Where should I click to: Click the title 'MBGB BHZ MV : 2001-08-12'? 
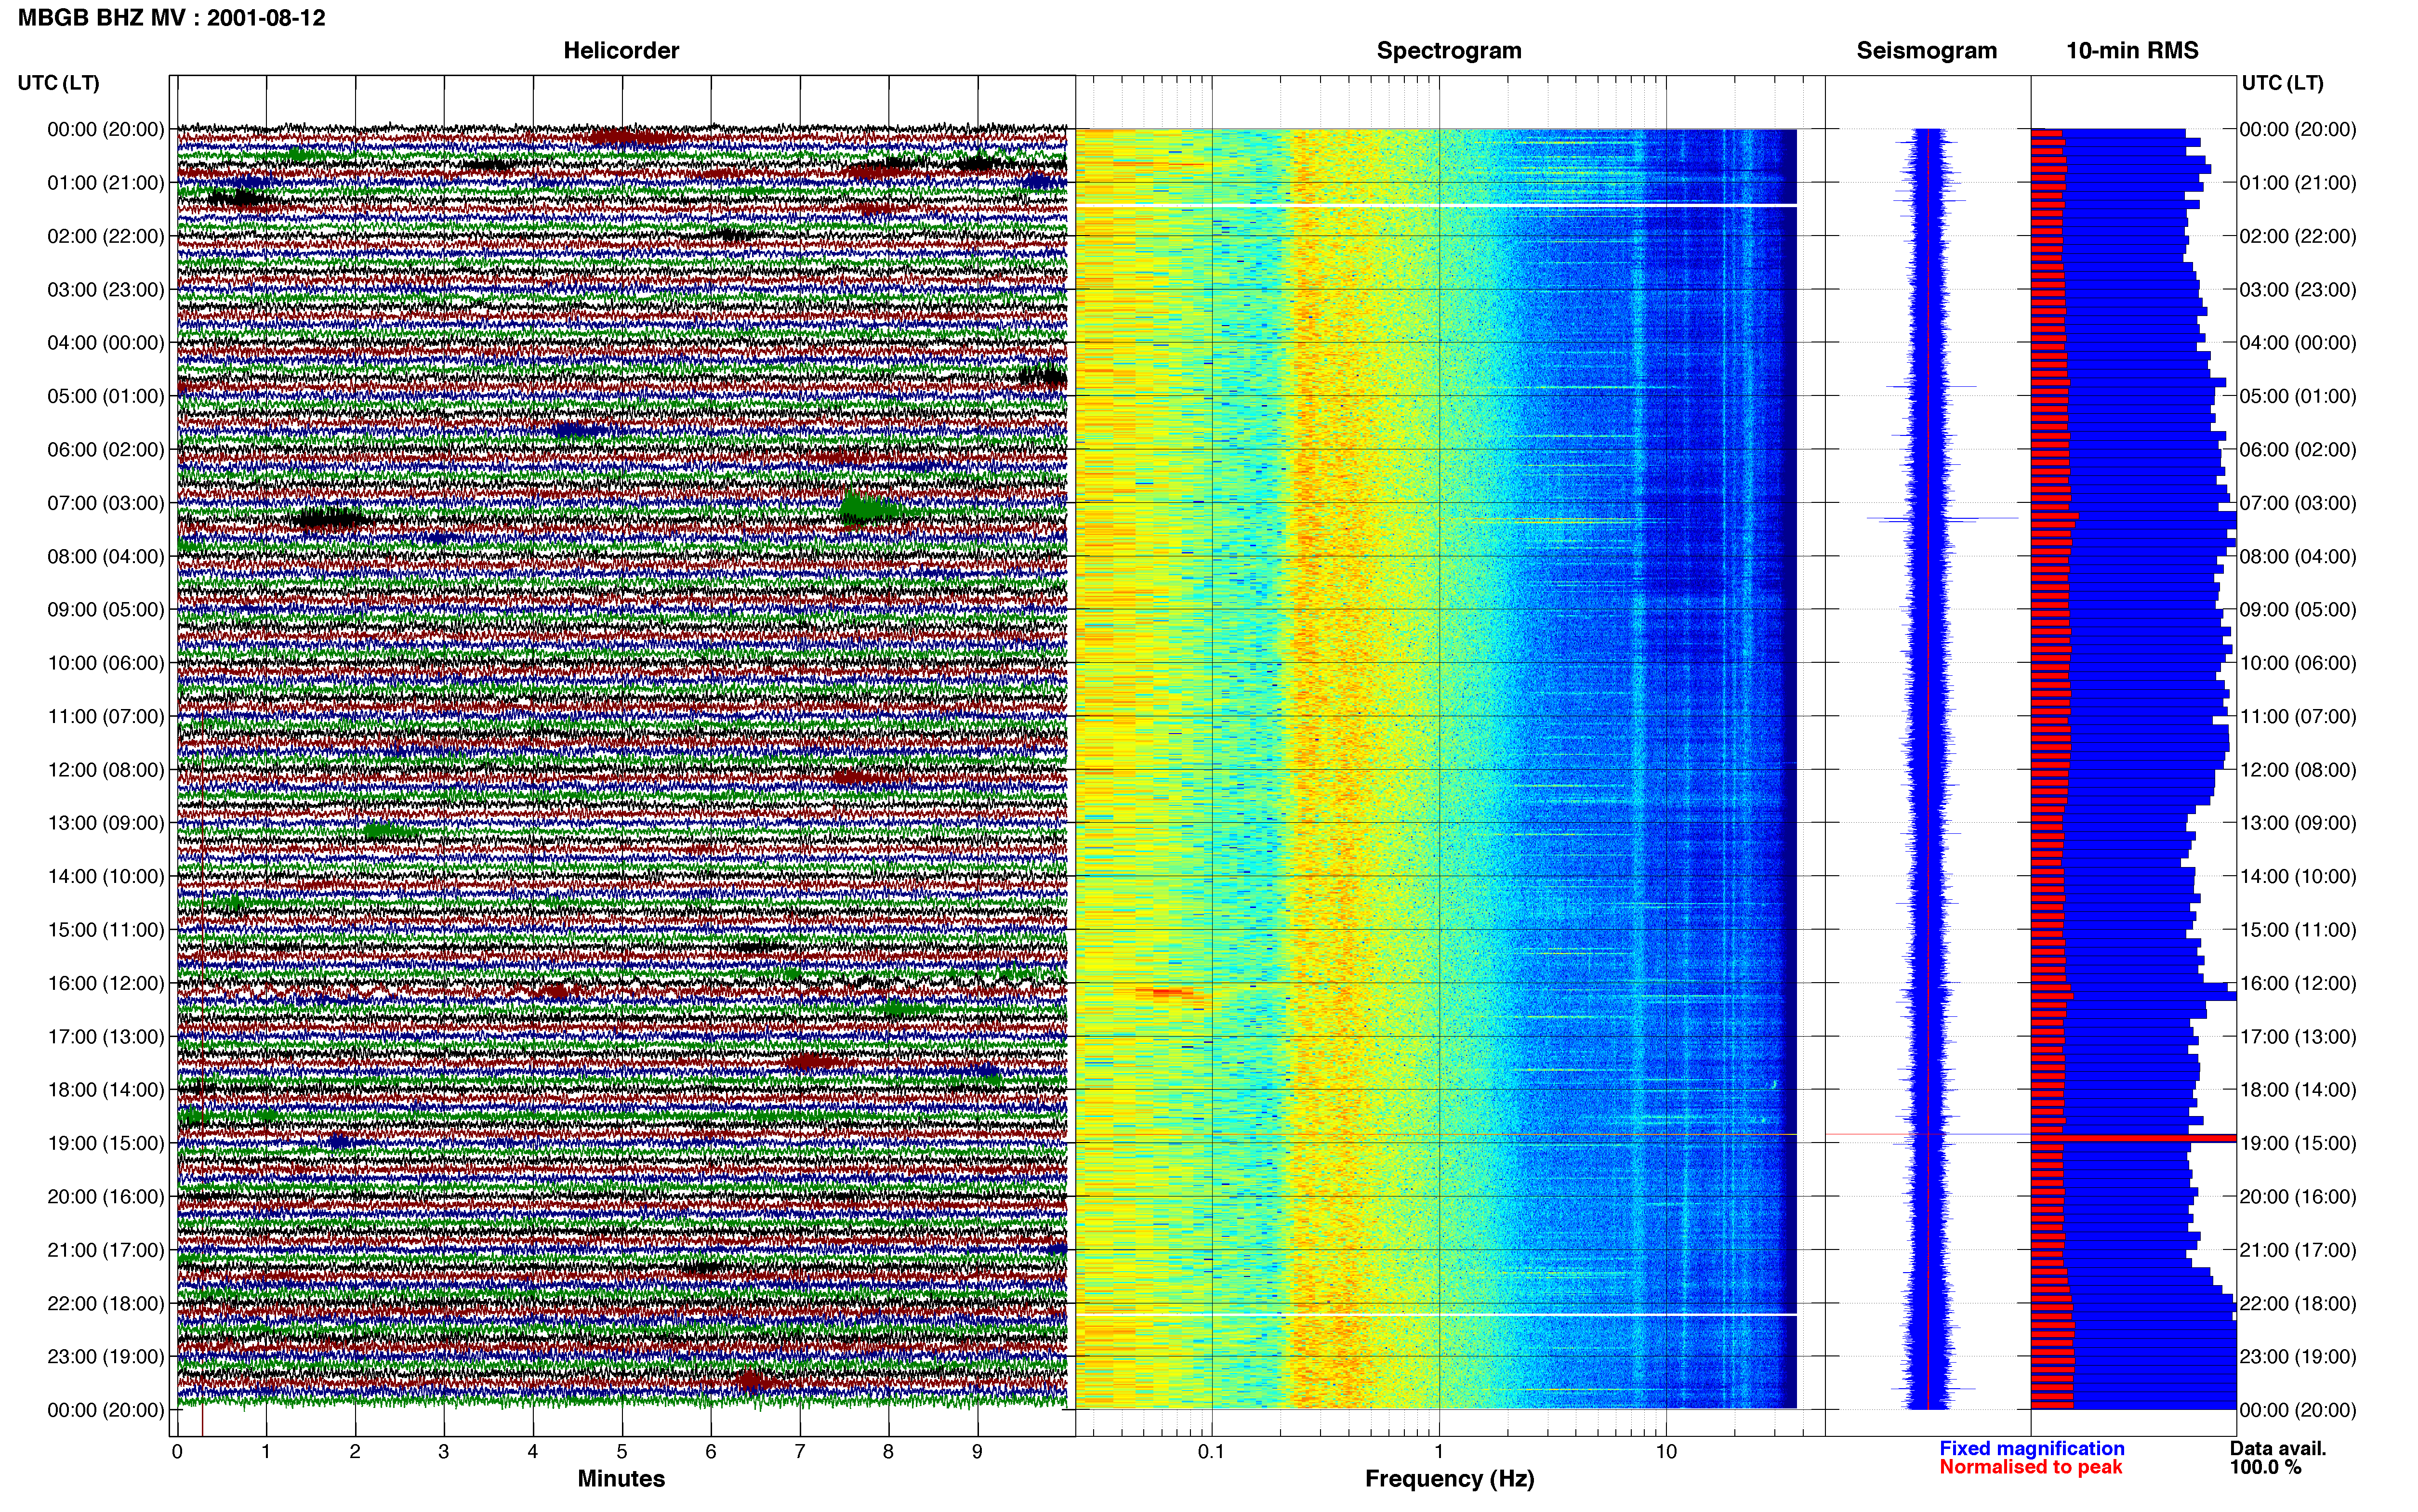[x=171, y=18]
